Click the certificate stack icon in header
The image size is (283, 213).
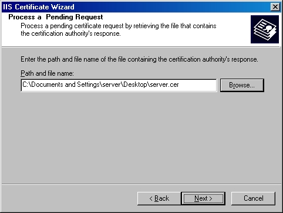[x=265, y=29]
